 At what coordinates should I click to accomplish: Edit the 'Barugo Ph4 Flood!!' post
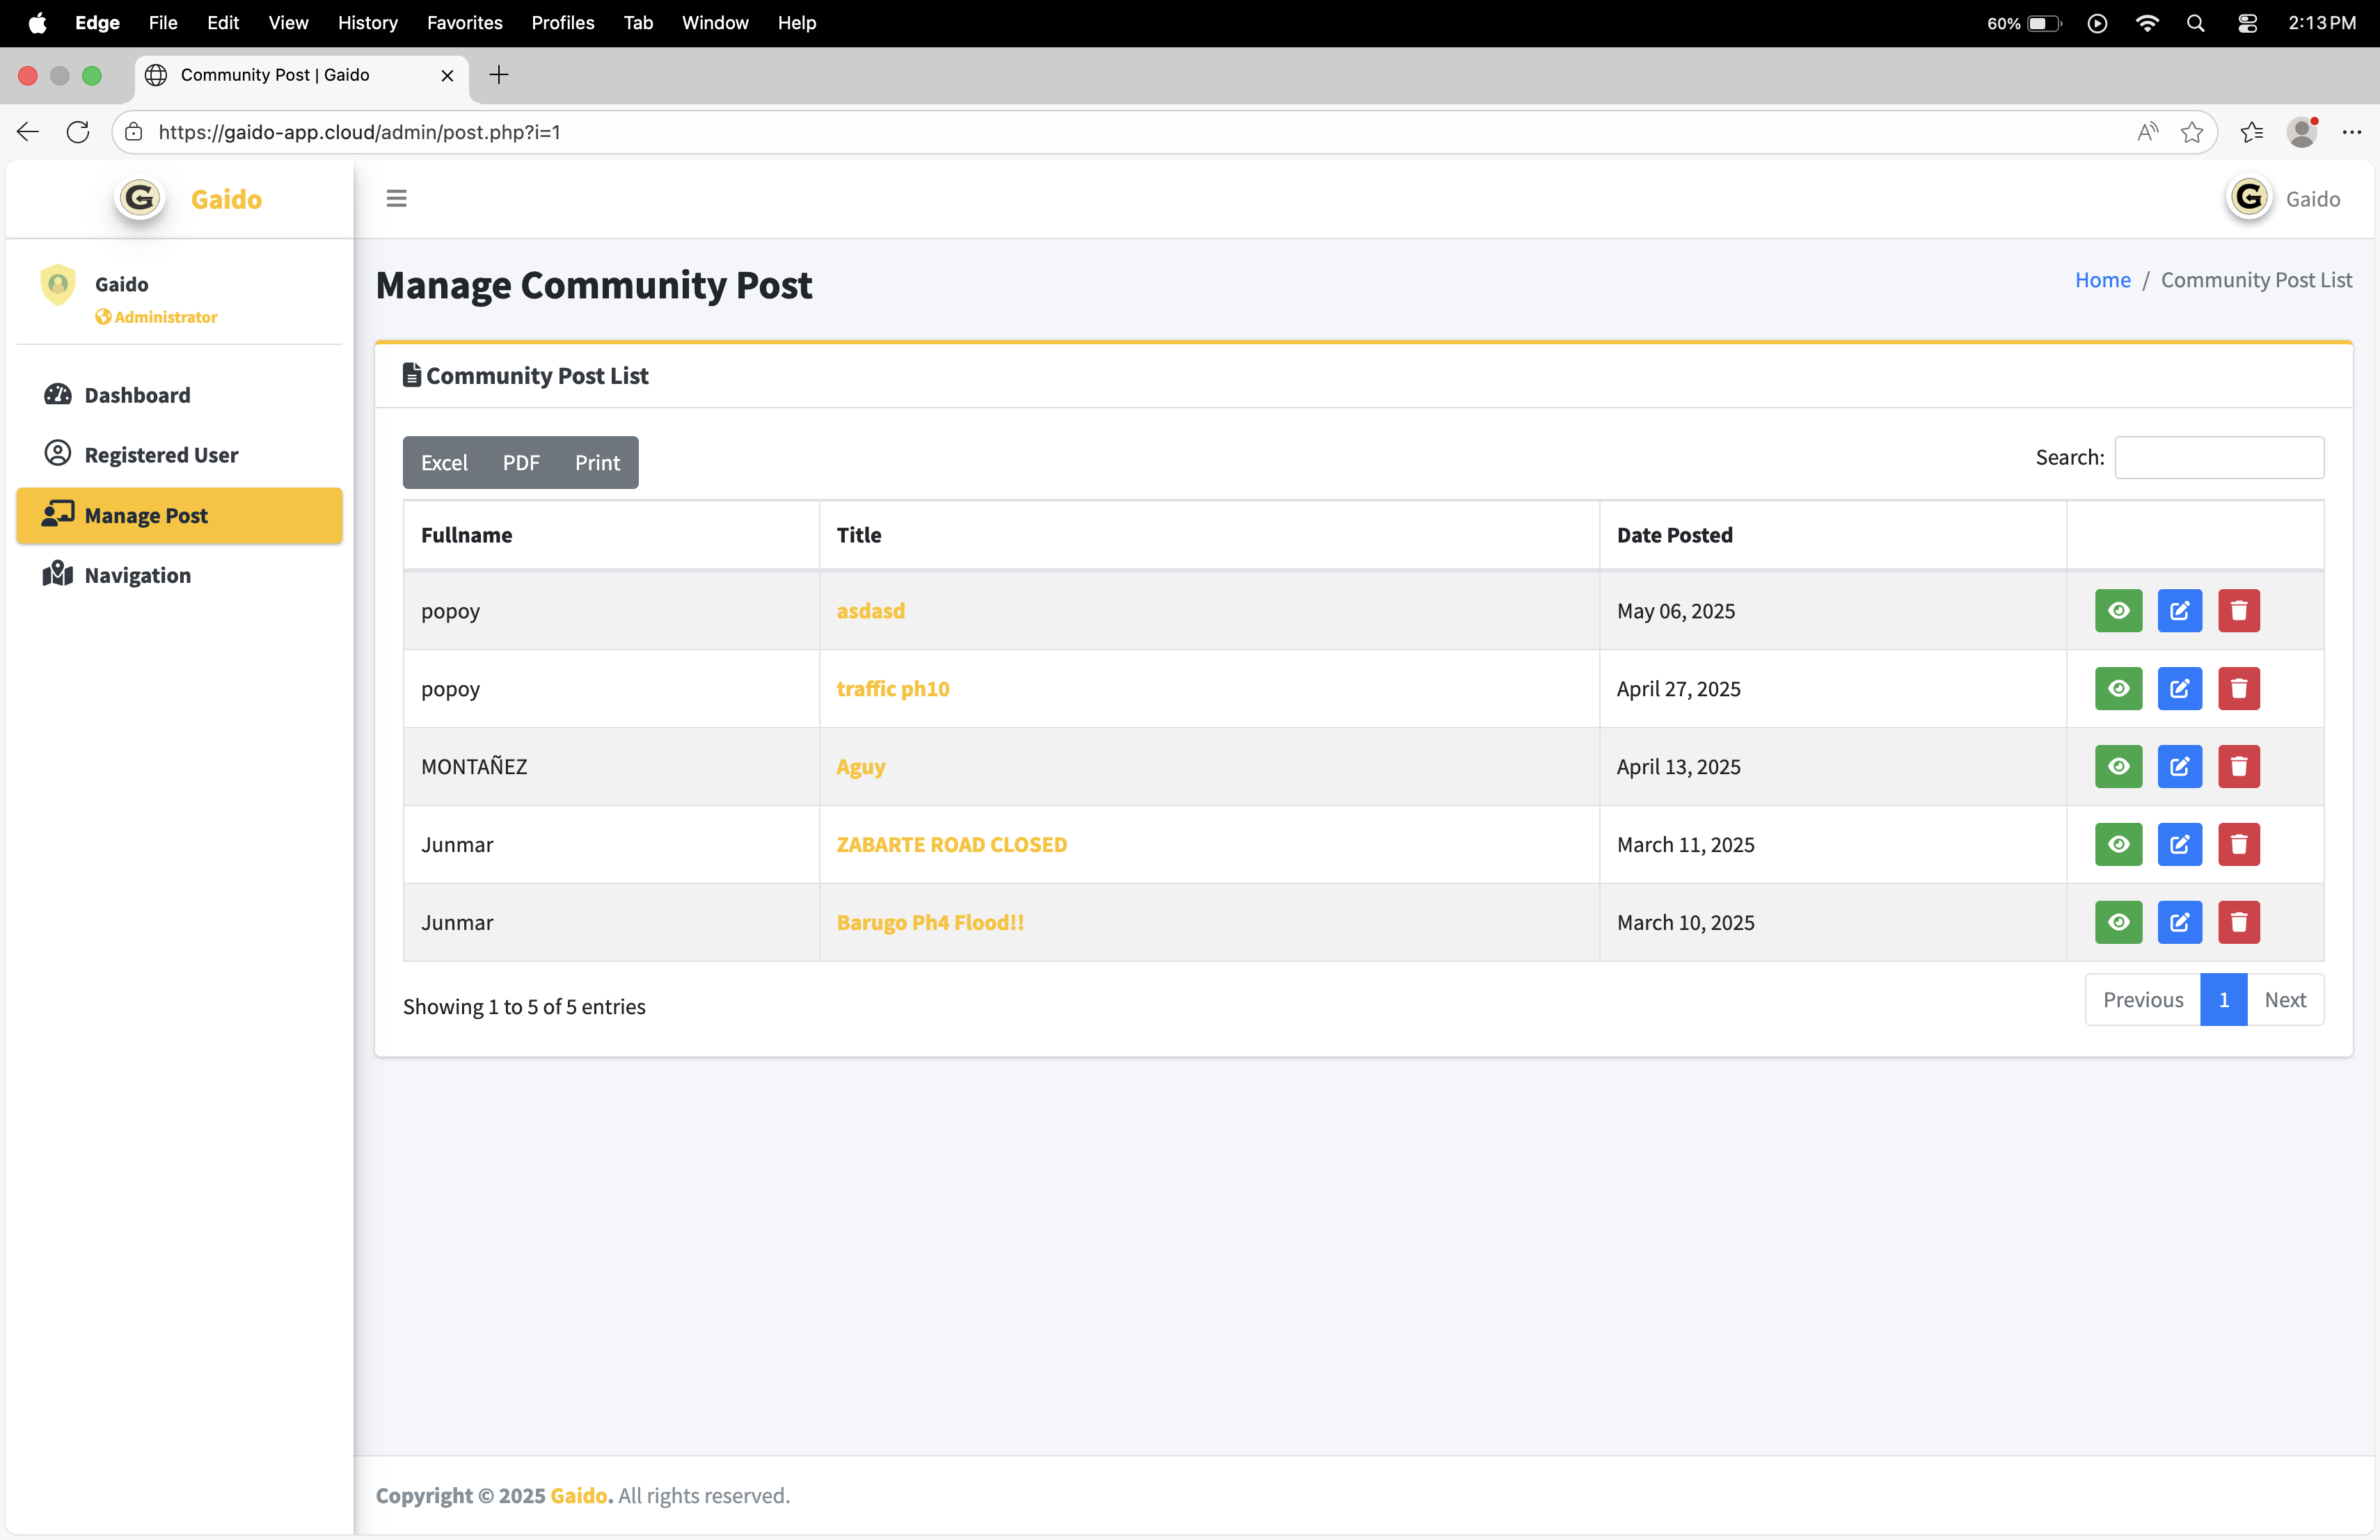click(2179, 922)
